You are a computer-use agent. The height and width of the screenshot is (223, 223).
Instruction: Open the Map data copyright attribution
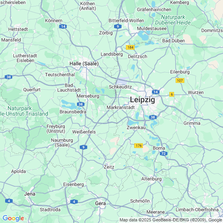pos(171,220)
